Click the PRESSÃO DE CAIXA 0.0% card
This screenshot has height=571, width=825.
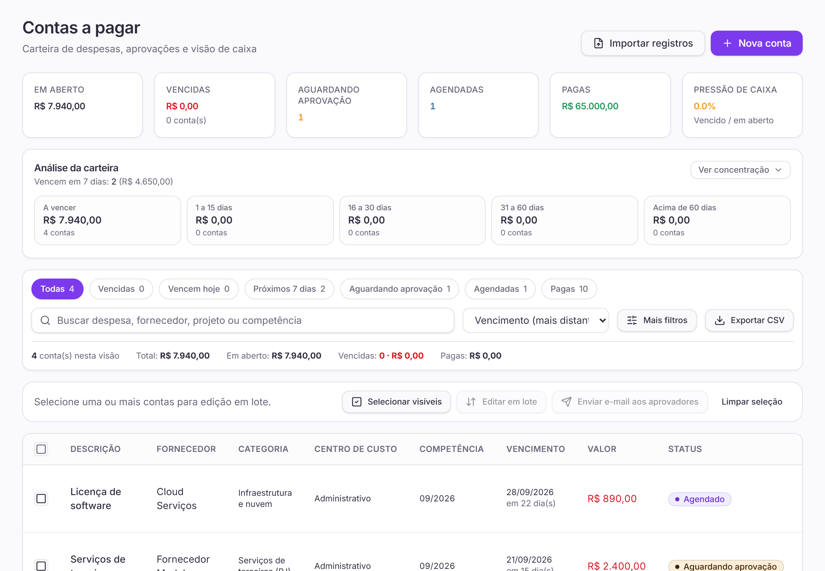742,105
